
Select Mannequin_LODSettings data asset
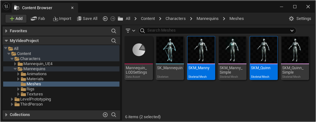coord(139,58)
